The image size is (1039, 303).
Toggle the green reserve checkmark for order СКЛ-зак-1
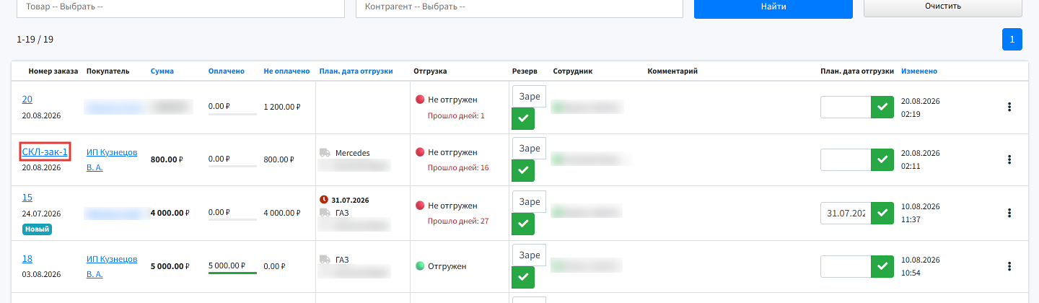click(523, 171)
